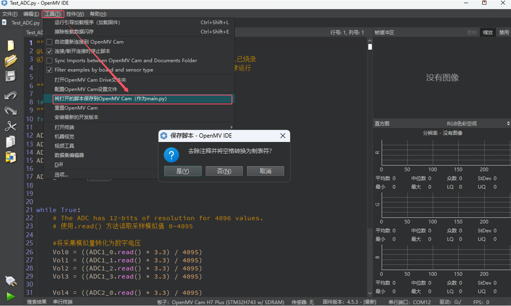Click the 传感器: 无 status entry

[x=303, y=302]
